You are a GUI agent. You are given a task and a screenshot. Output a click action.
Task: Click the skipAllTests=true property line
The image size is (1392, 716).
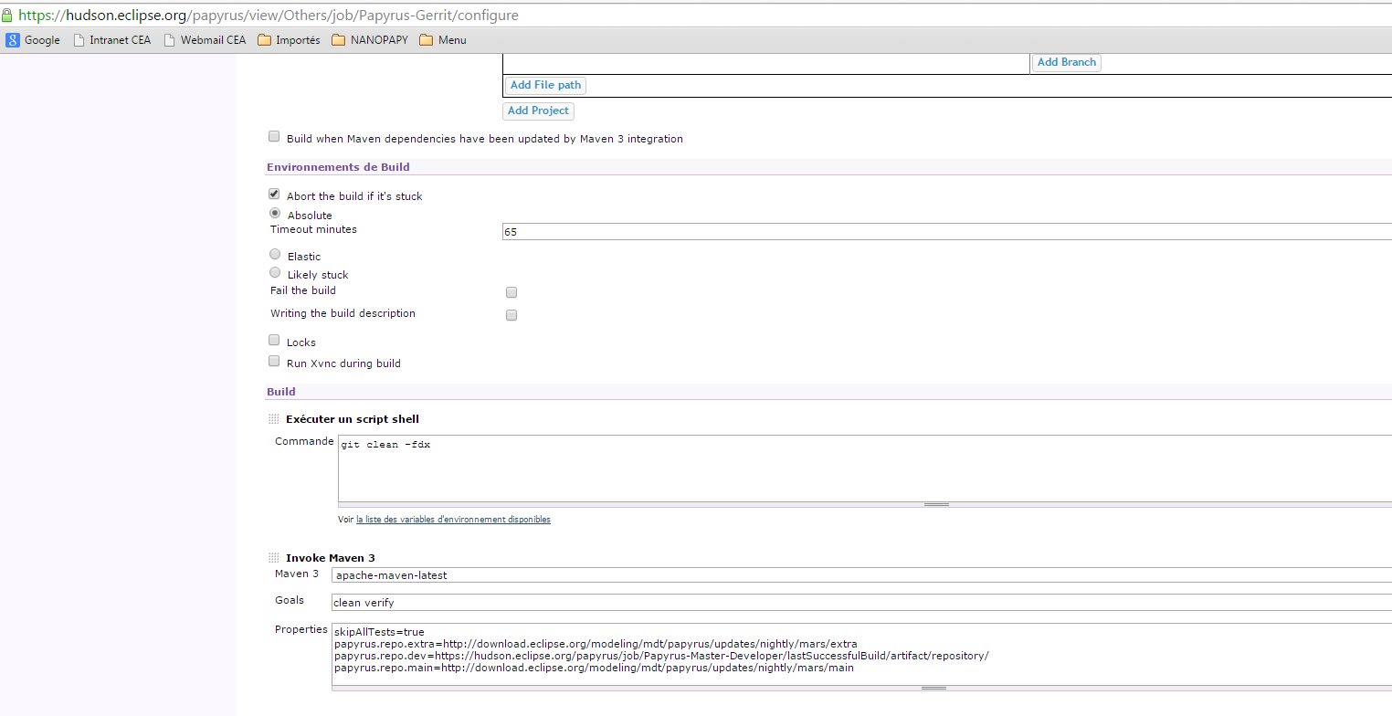pyautogui.click(x=379, y=632)
